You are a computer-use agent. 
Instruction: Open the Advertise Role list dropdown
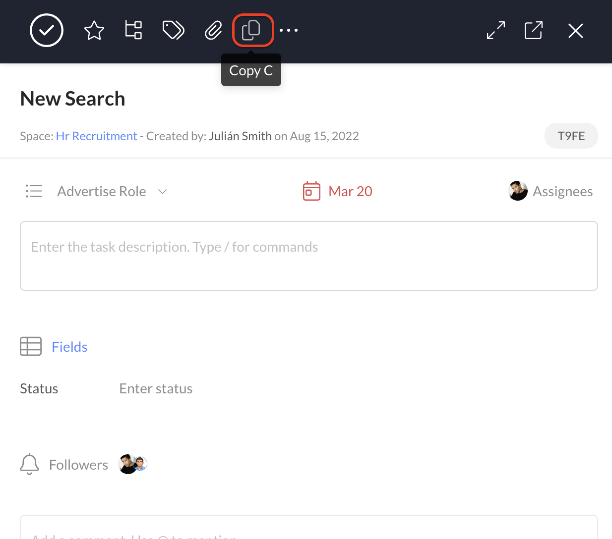(x=102, y=191)
